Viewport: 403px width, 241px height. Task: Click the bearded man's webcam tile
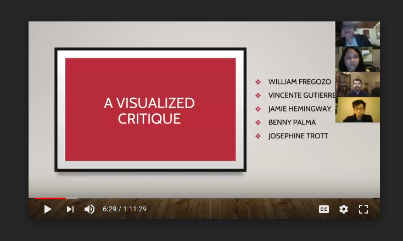click(357, 85)
